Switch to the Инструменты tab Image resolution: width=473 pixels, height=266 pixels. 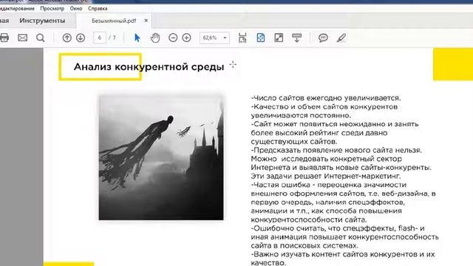point(42,21)
